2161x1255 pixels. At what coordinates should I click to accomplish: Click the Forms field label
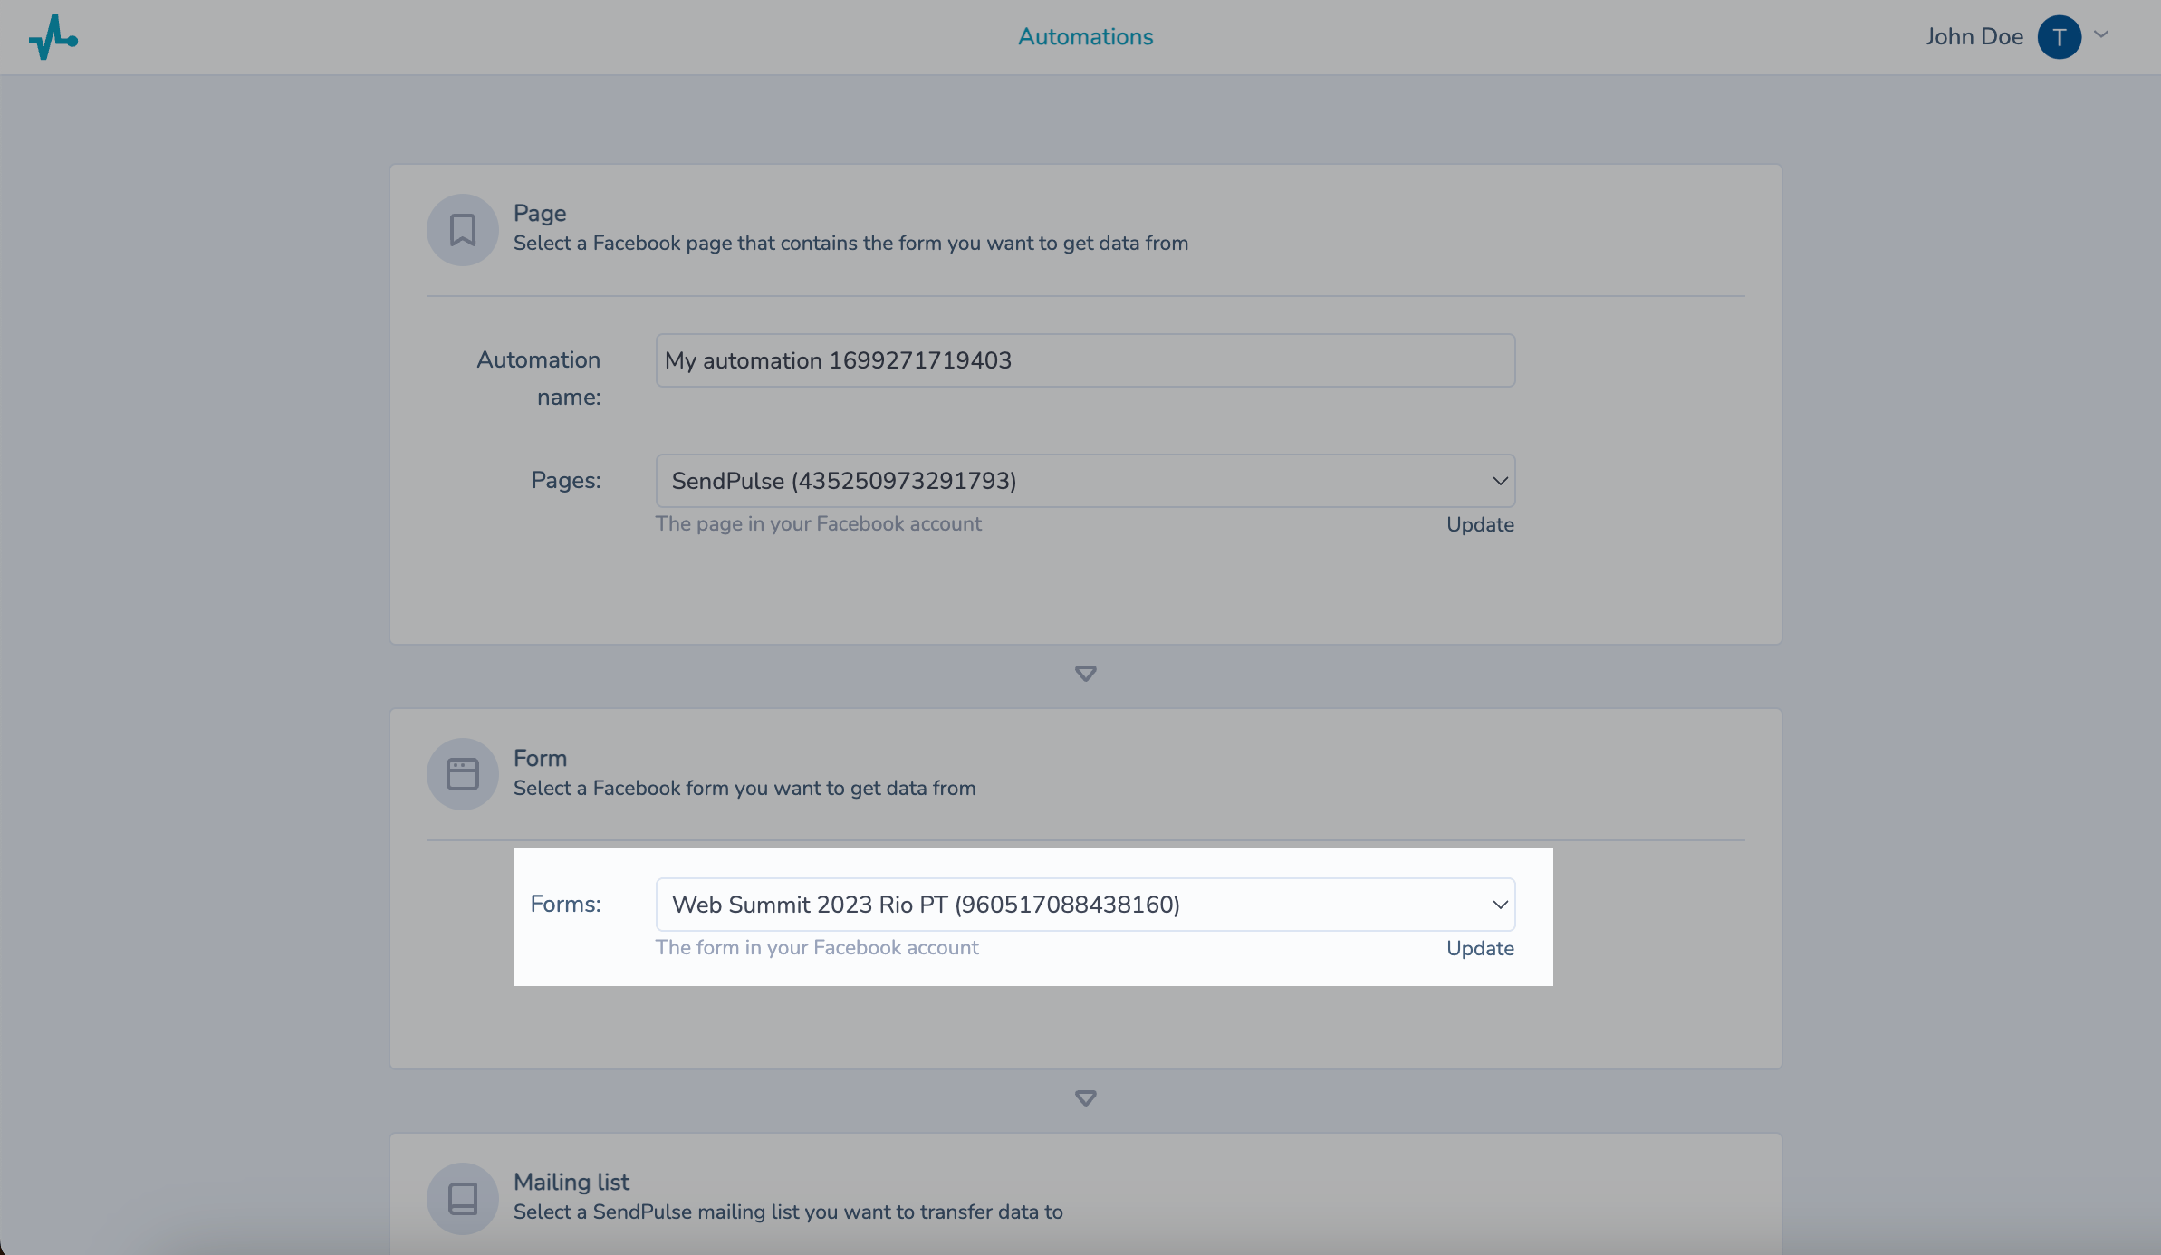565,904
